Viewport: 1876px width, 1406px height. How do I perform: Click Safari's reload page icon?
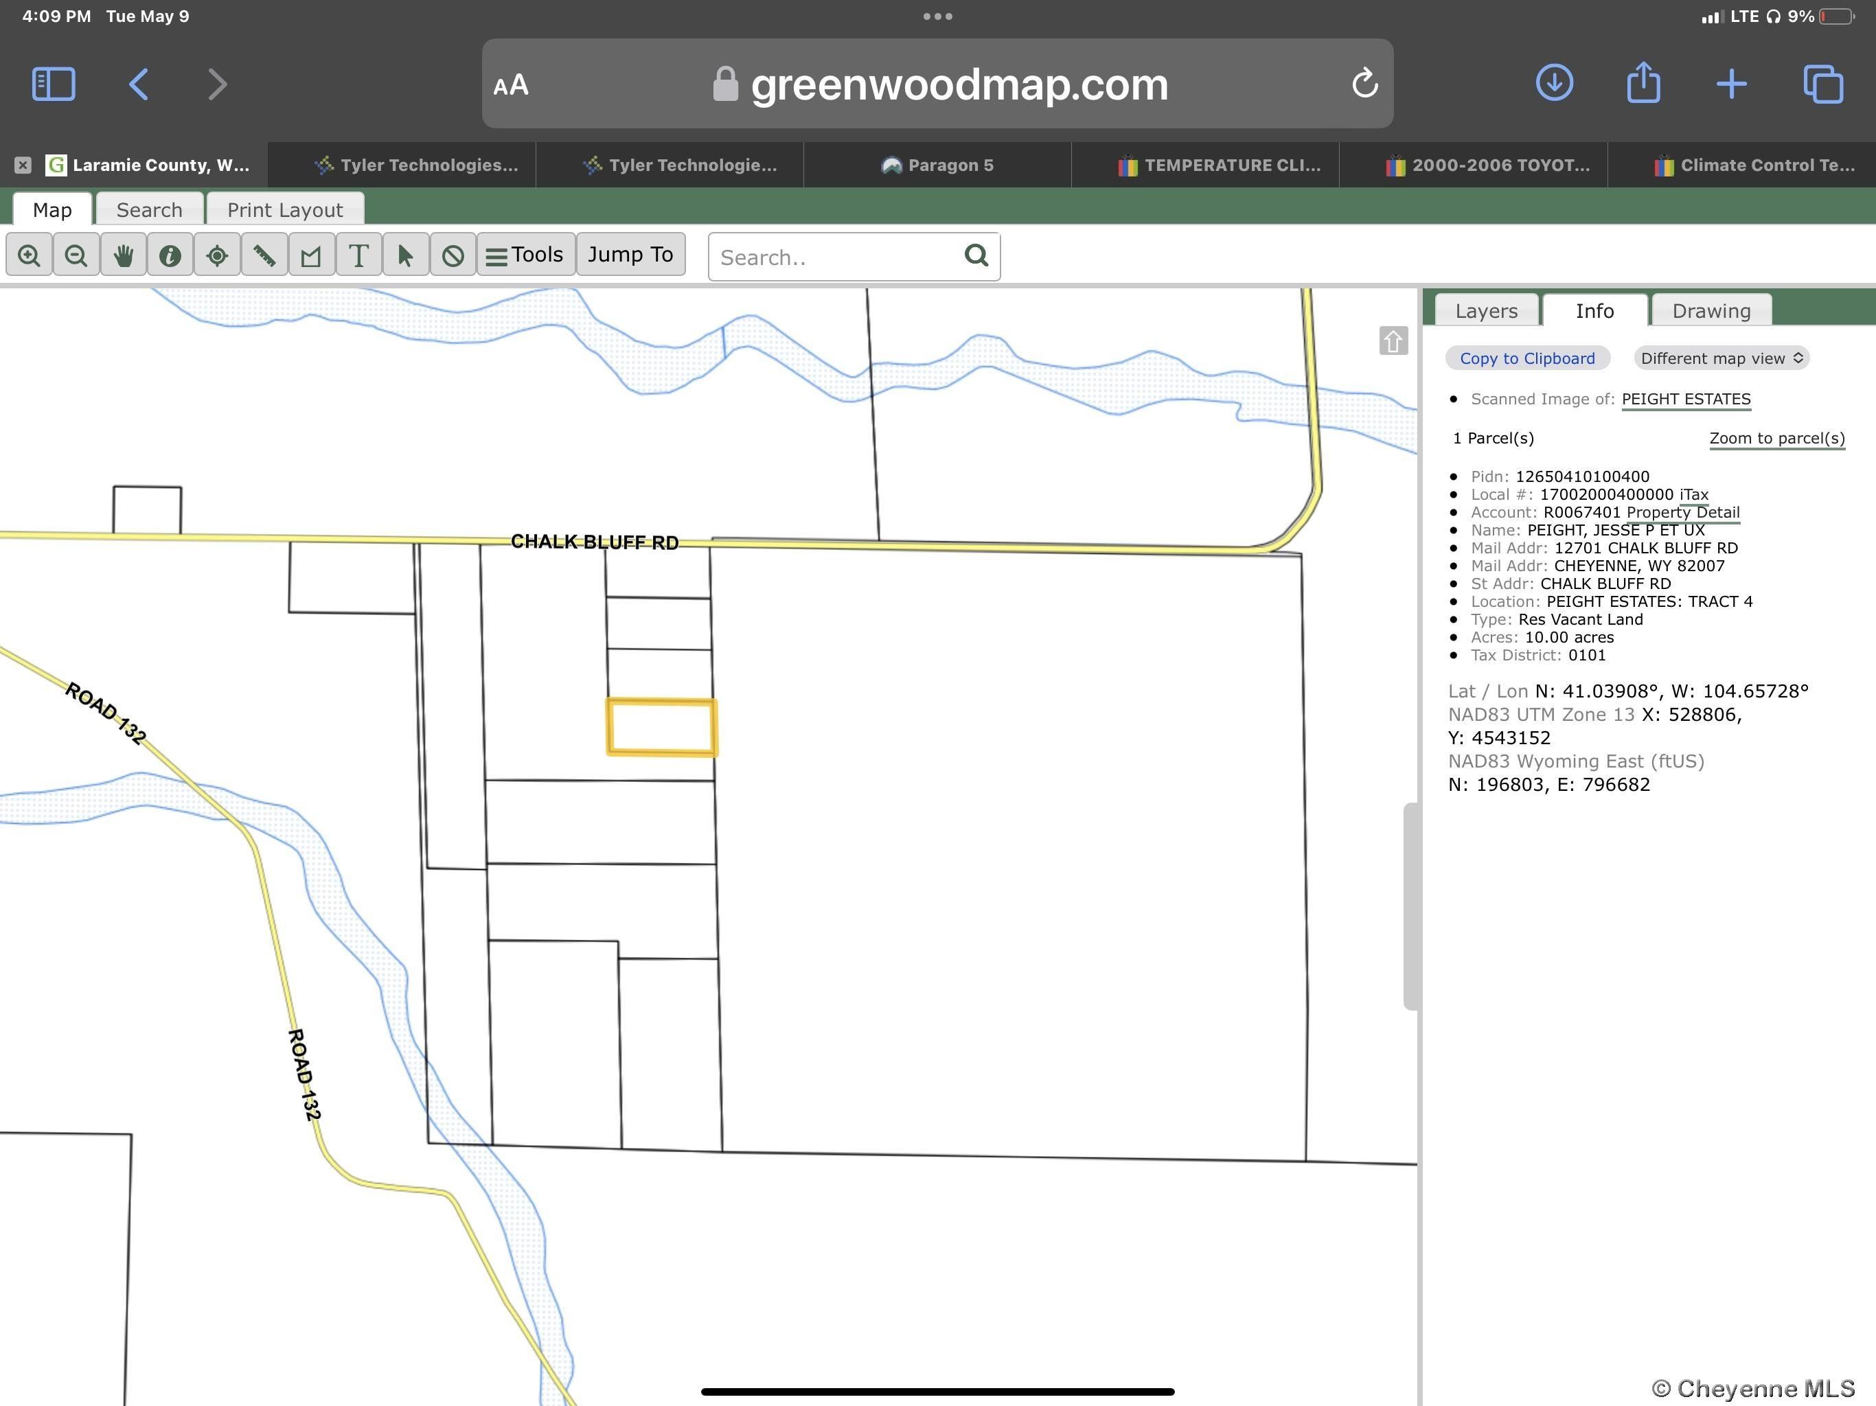pos(1364,84)
